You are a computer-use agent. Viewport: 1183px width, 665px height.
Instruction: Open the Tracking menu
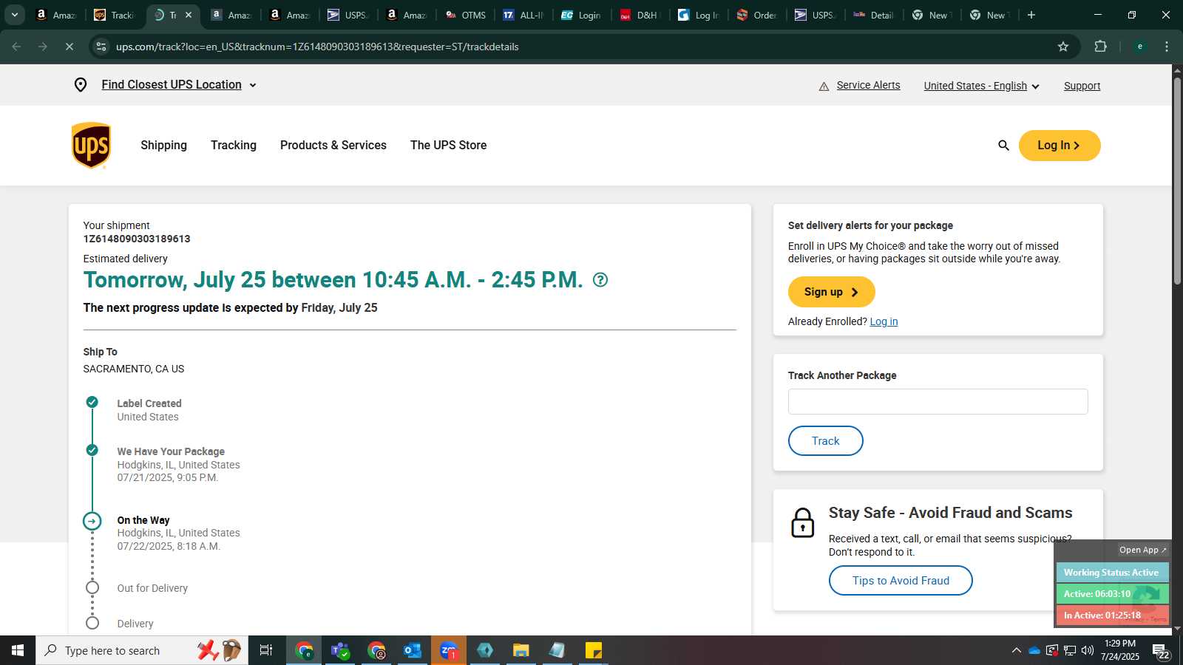click(x=234, y=146)
